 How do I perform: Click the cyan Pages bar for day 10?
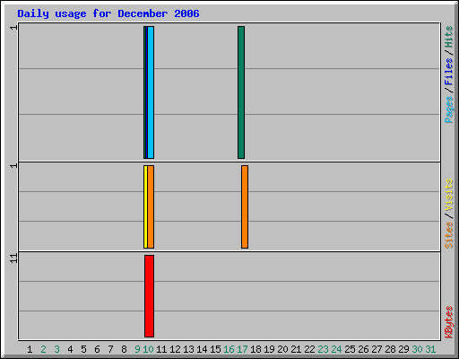[x=151, y=92]
